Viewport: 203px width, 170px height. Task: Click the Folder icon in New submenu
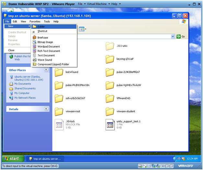34,27
